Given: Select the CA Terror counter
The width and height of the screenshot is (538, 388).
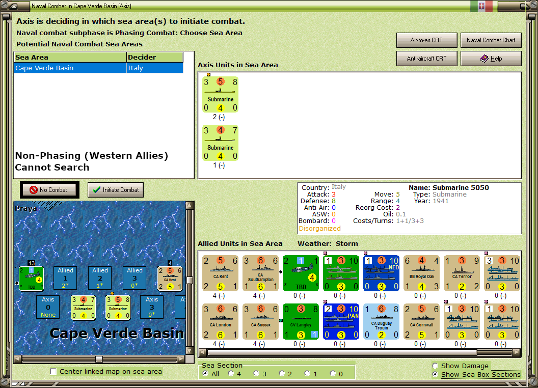Looking at the screenshot, I should pyautogui.click(x=462, y=273).
